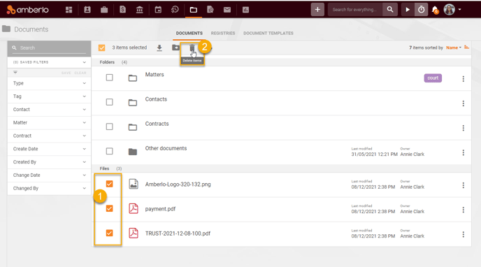Check the Matters folder checkbox
481x267 pixels.
[109, 78]
